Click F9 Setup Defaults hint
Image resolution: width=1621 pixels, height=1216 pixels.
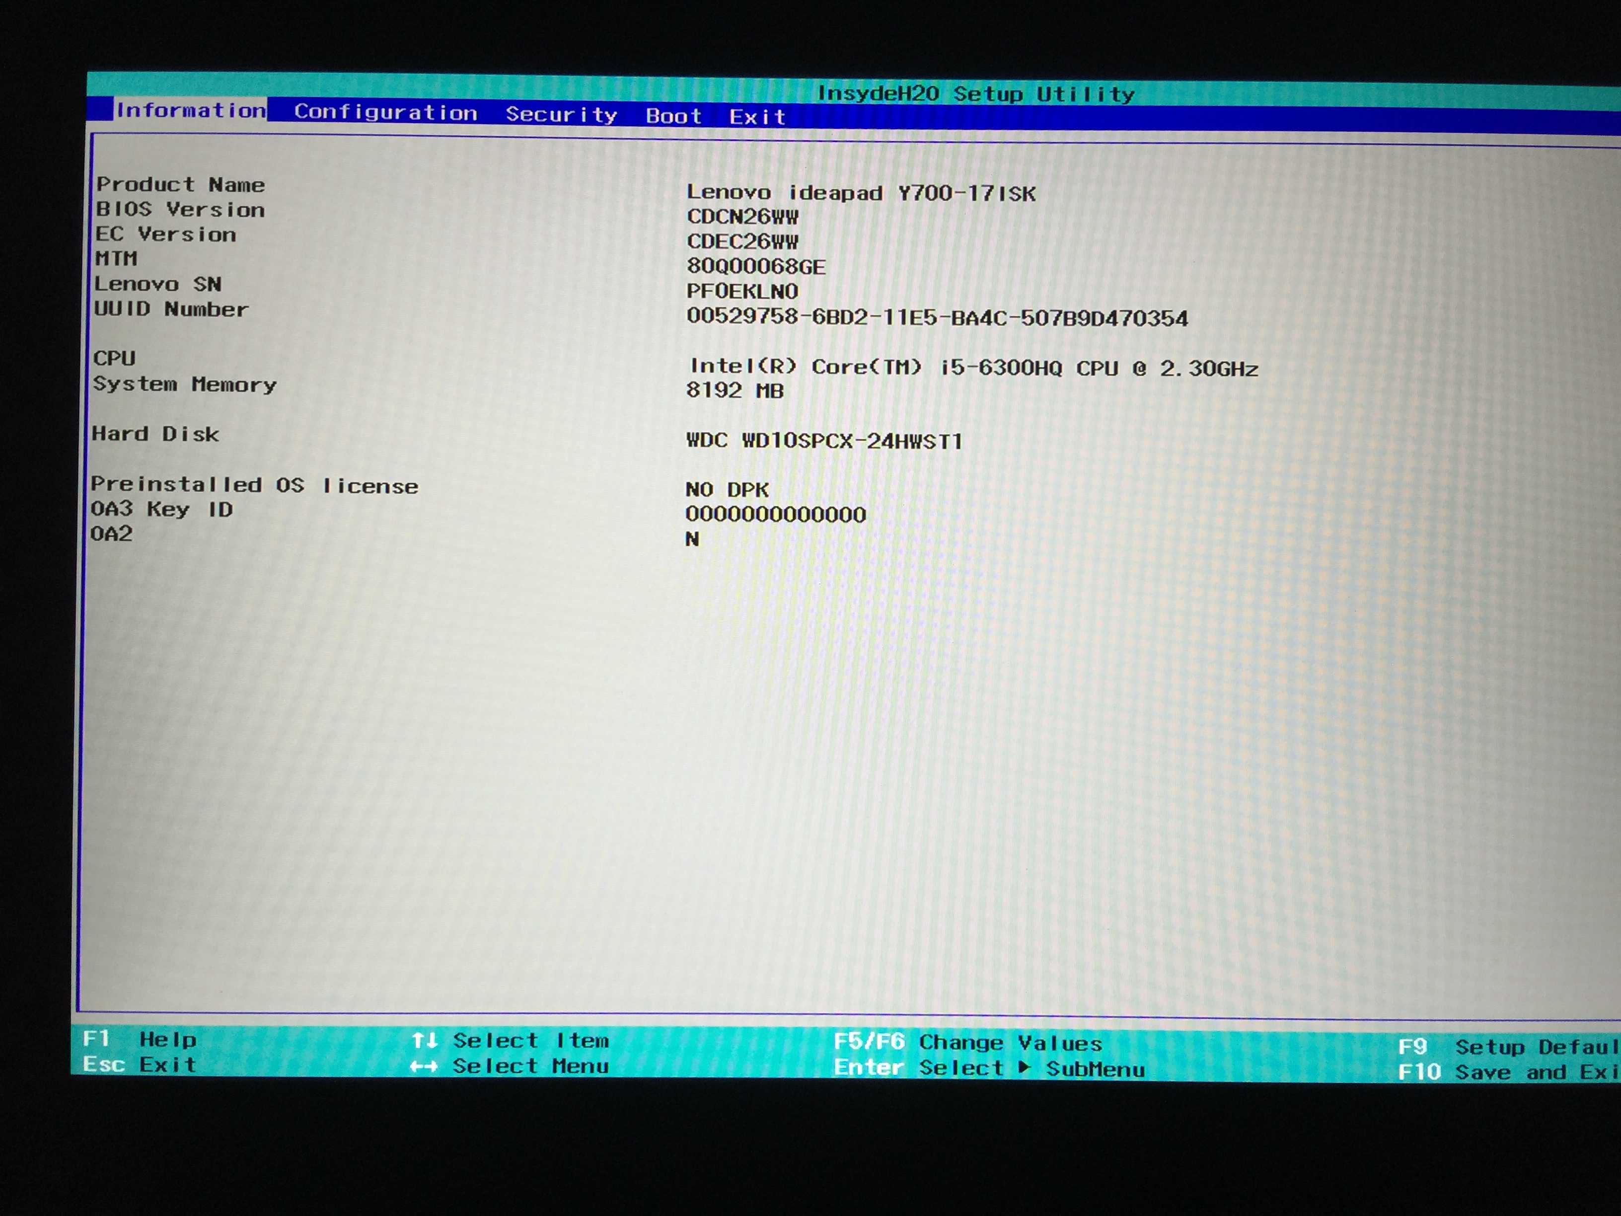tap(1506, 1047)
